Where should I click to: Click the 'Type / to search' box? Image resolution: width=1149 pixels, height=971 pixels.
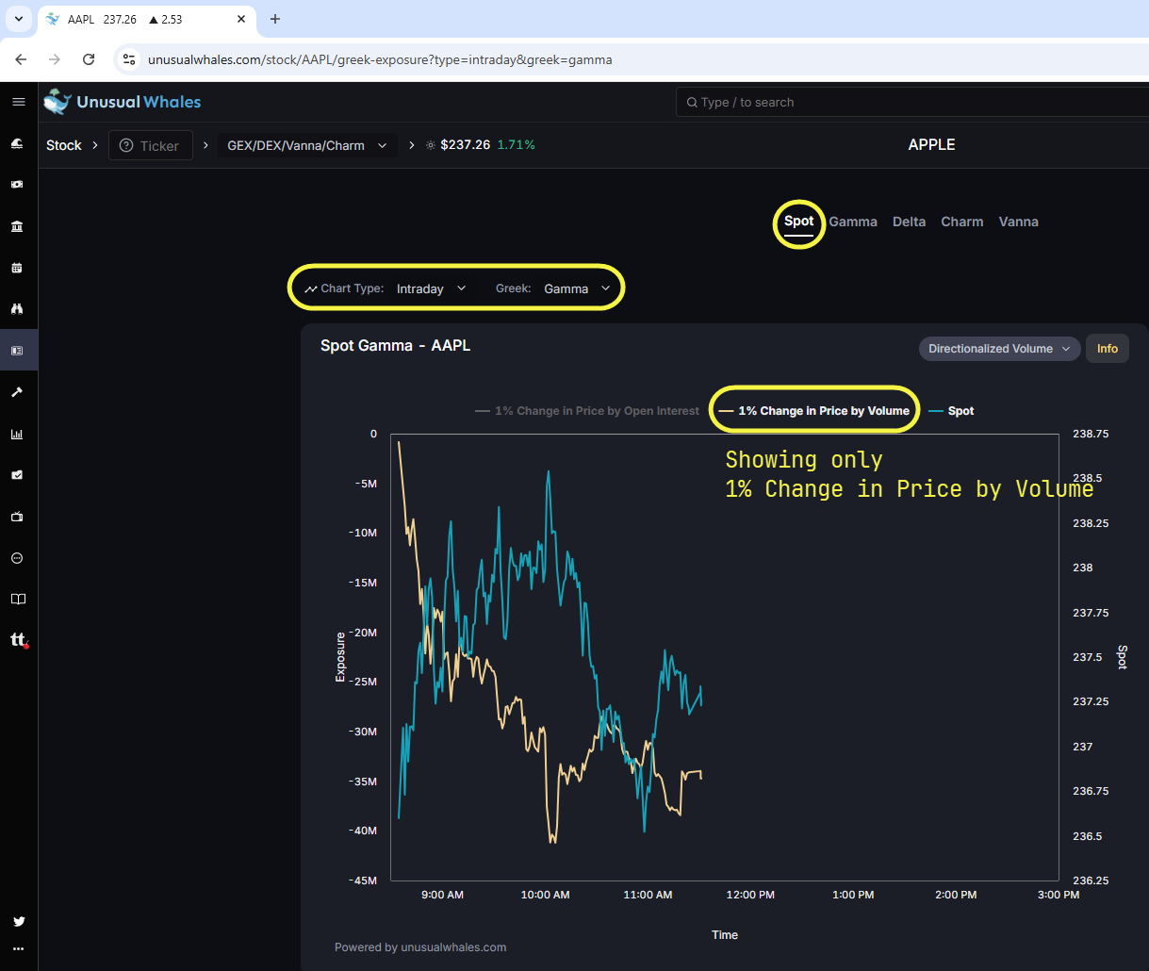tap(912, 102)
